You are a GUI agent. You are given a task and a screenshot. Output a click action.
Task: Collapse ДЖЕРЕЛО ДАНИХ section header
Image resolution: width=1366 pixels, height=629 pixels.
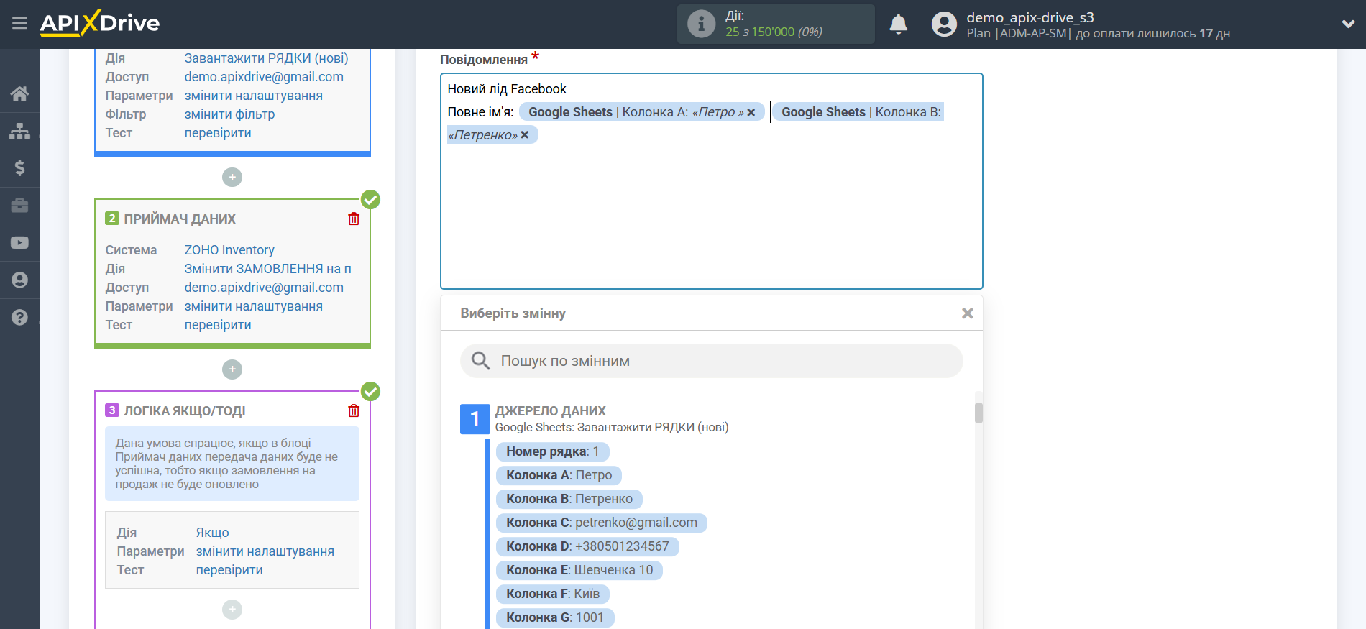click(550, 411)
